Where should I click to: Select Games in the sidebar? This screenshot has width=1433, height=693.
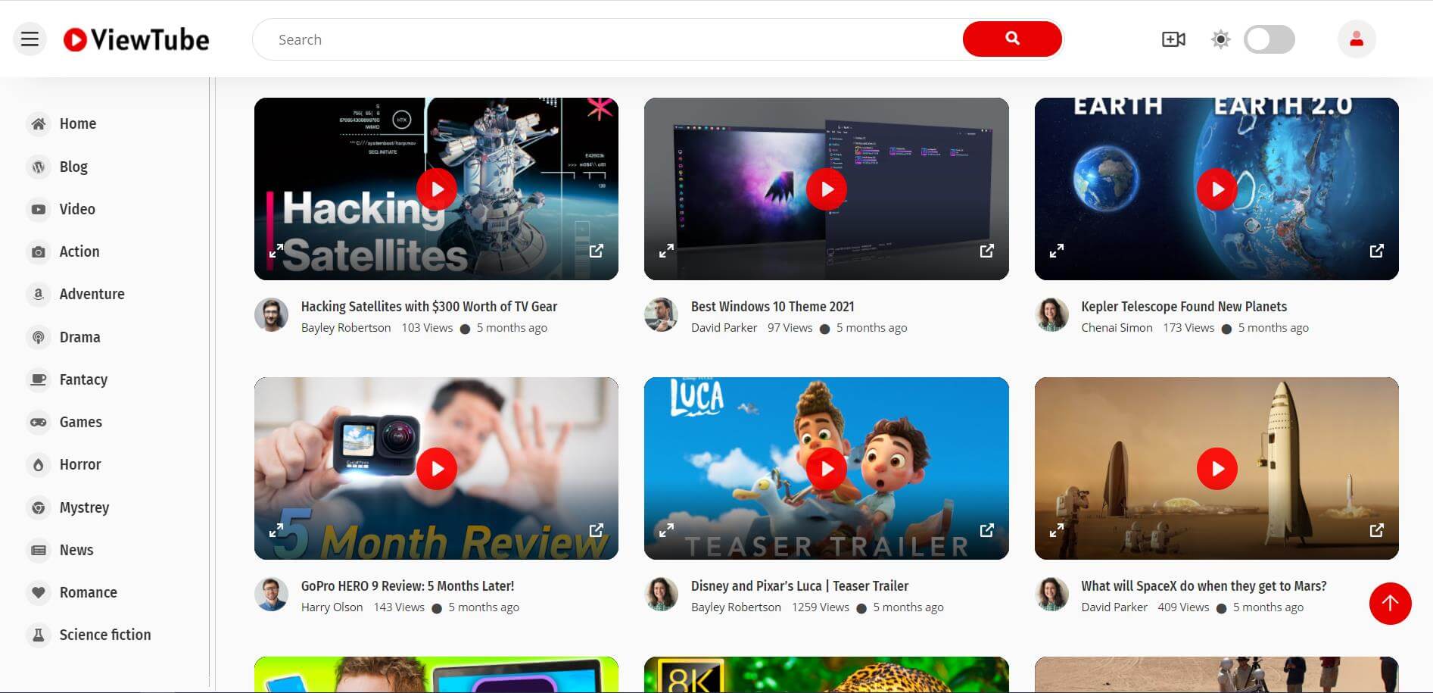click(x=80, y=422)
